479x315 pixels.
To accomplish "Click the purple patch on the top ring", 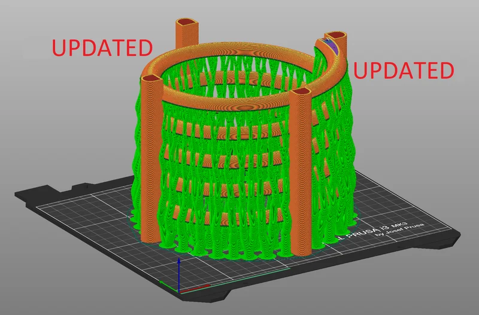I will coord(332,47).
